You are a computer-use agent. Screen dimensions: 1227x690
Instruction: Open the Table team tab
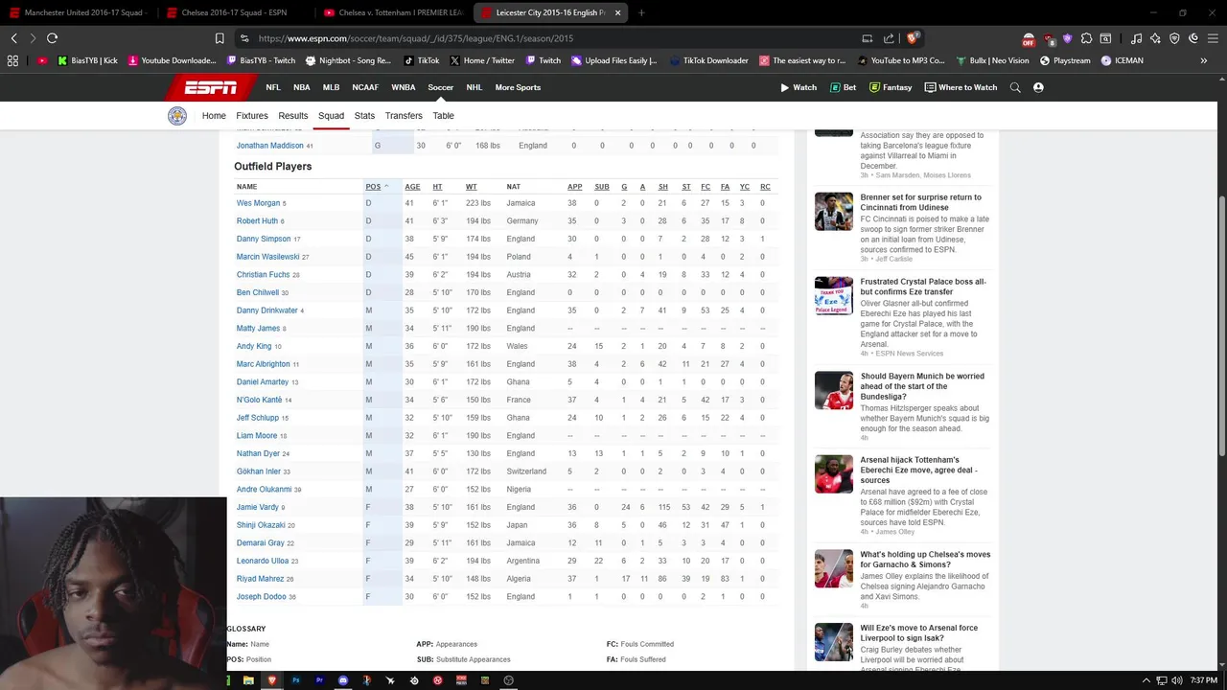[x=443, y=116]
